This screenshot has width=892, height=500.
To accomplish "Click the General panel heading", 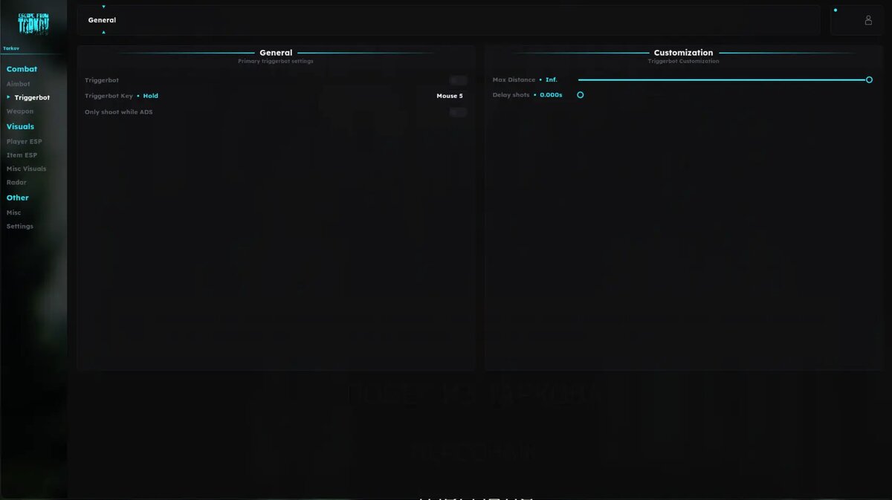I will point(276,53).
